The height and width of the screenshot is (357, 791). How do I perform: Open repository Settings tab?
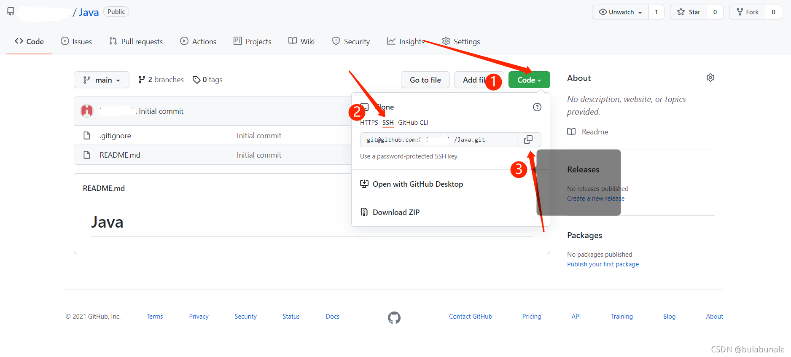click(461, 41)
